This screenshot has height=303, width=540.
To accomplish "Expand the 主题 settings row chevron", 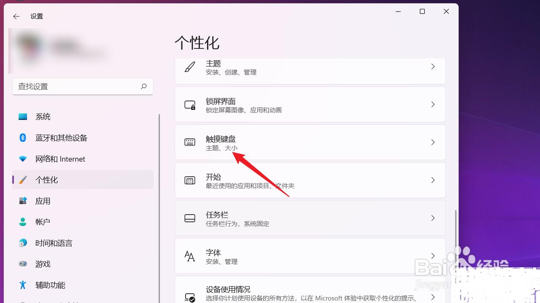I will tap(433, 66).
